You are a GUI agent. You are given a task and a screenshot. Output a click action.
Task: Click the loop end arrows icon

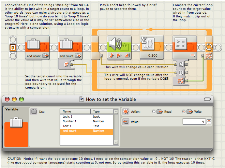click(x=209, y=47)
